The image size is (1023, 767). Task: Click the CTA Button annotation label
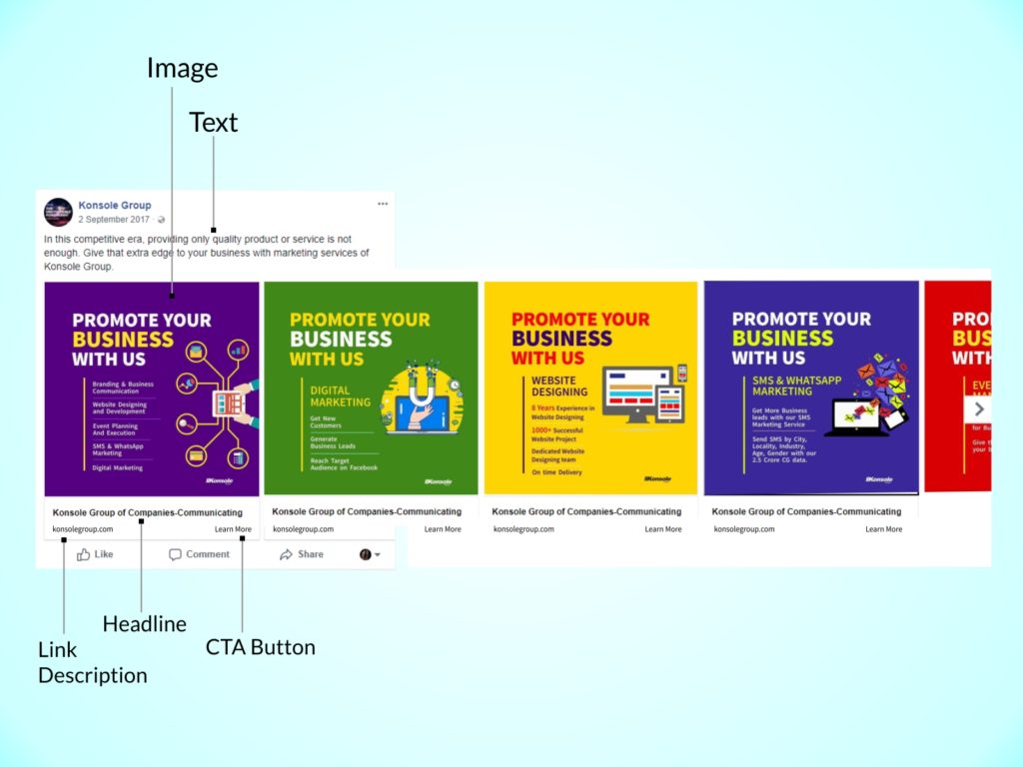[x=261, y=647]
